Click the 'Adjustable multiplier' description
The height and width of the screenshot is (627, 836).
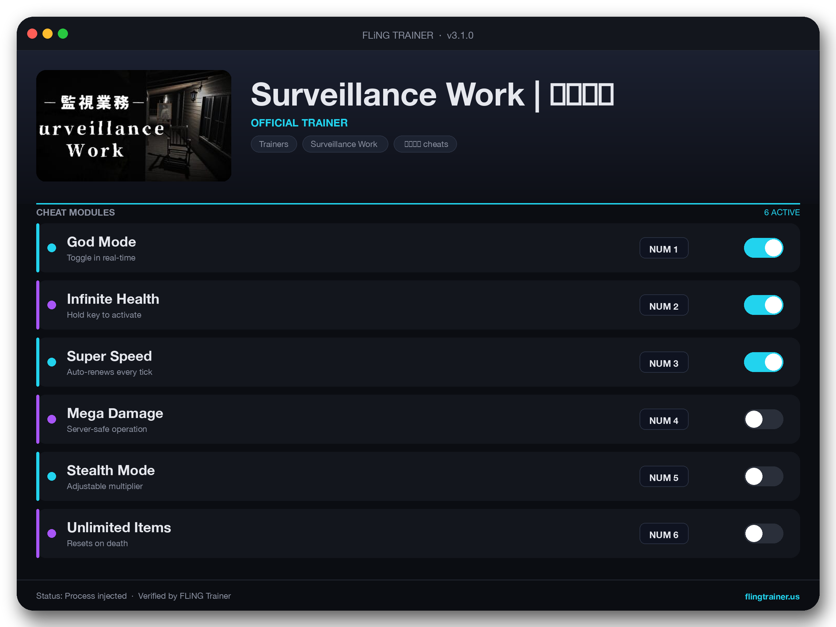[x=105, y=486]
